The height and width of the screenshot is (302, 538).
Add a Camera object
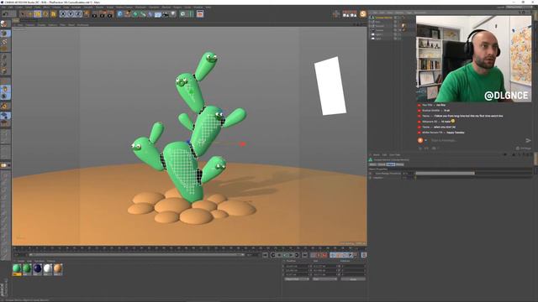point(166,14)
